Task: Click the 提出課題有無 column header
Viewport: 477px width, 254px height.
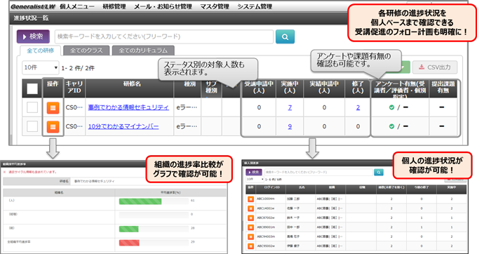Action: click(443, 88)
